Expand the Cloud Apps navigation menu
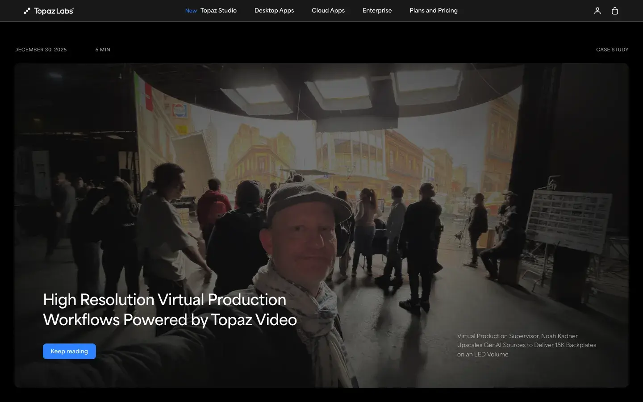The width and height of the screenshot is (643, 402). tap(328, 11)
